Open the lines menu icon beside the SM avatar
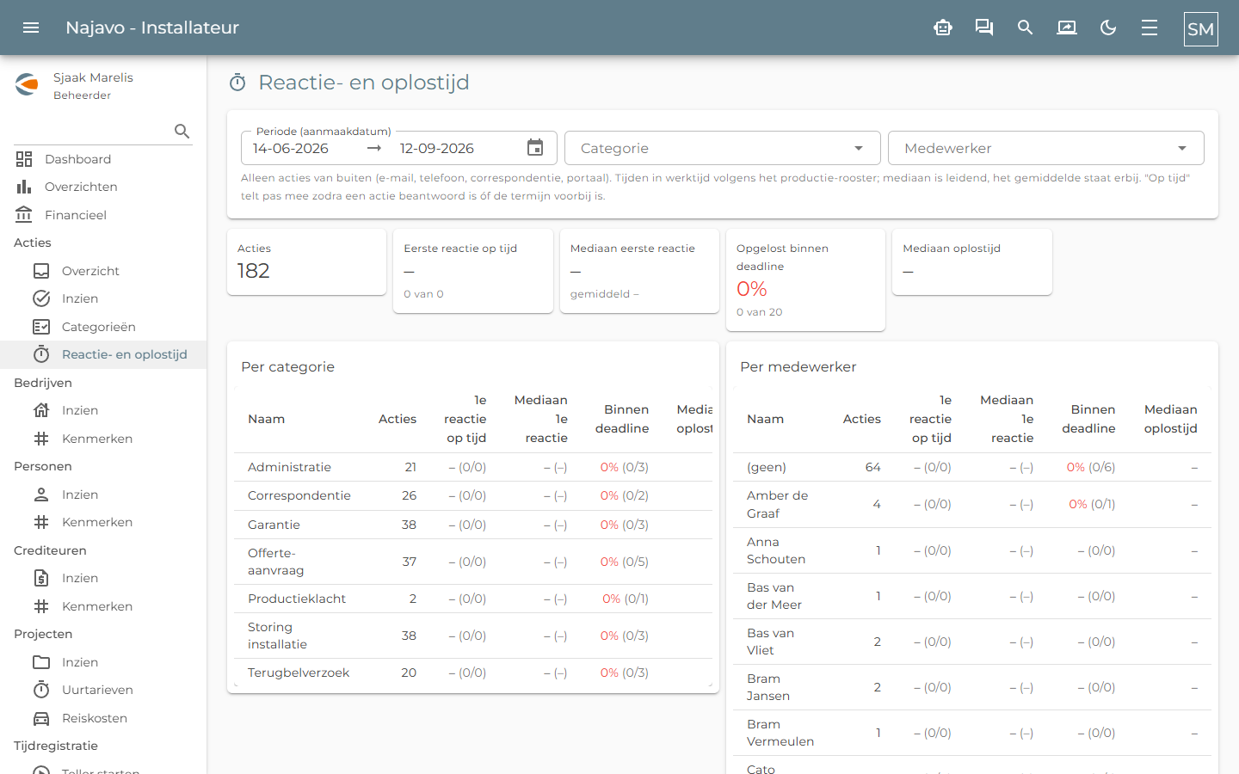 tap(1150, 28)
